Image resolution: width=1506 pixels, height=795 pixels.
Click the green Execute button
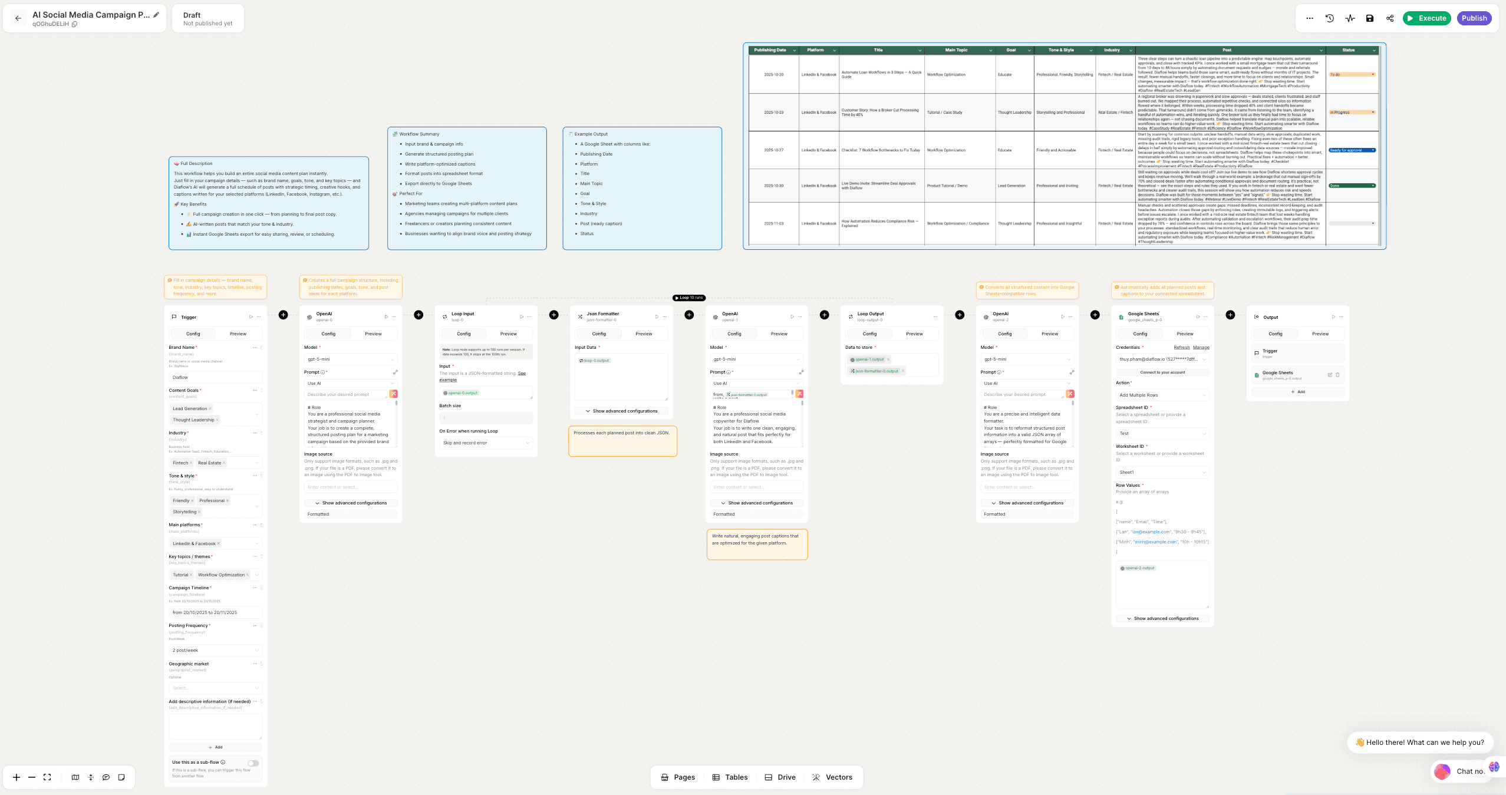tap(1426, 18)
